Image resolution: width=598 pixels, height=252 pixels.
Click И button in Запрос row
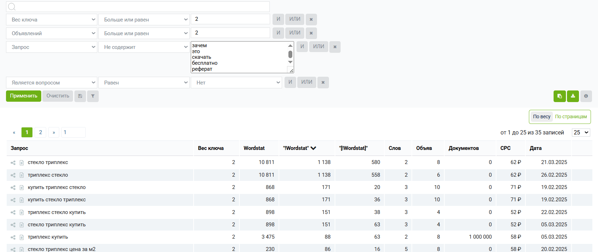tap(302, 47)
